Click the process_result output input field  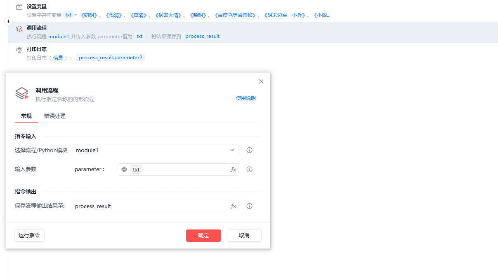149,206
